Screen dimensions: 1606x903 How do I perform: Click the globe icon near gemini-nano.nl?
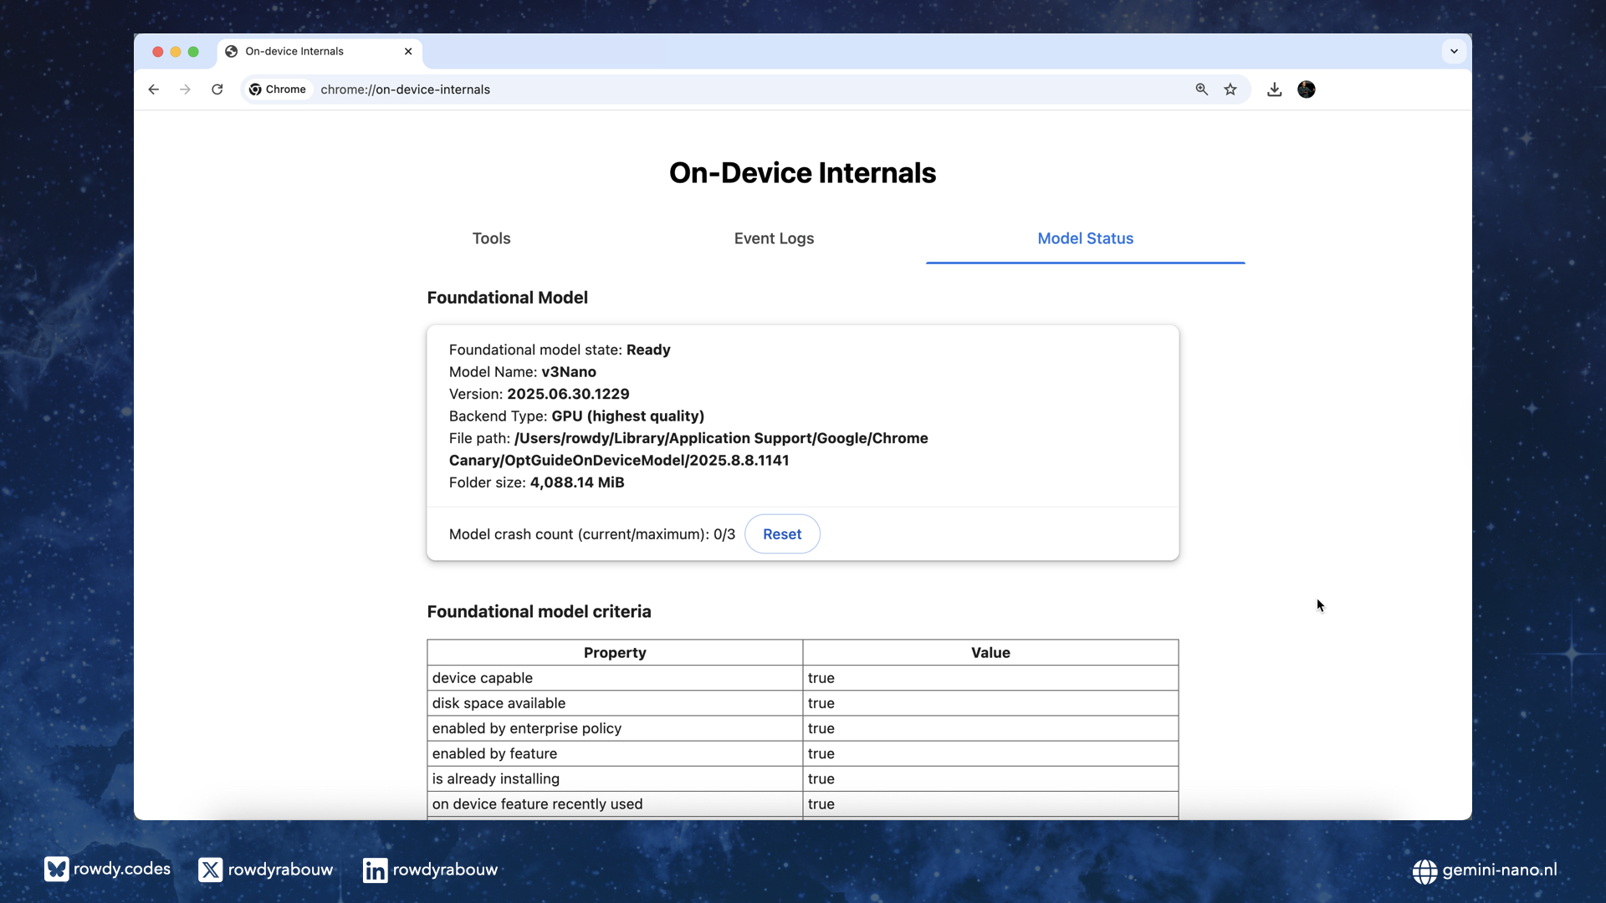[1424, 871]
